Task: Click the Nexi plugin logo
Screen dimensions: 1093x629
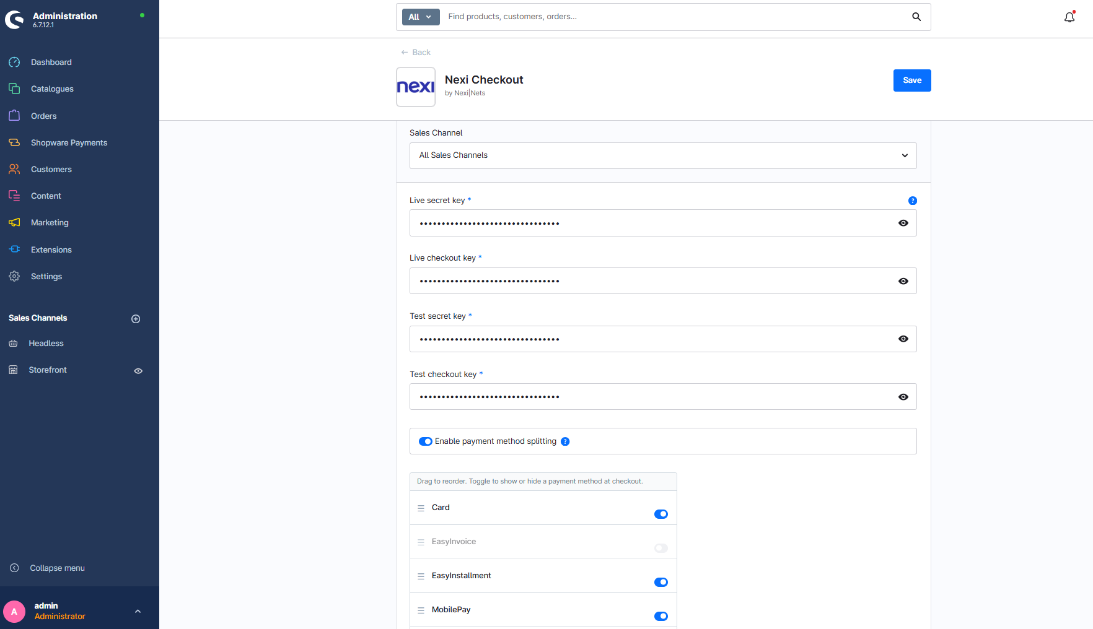Action: (x=416, y=87)
